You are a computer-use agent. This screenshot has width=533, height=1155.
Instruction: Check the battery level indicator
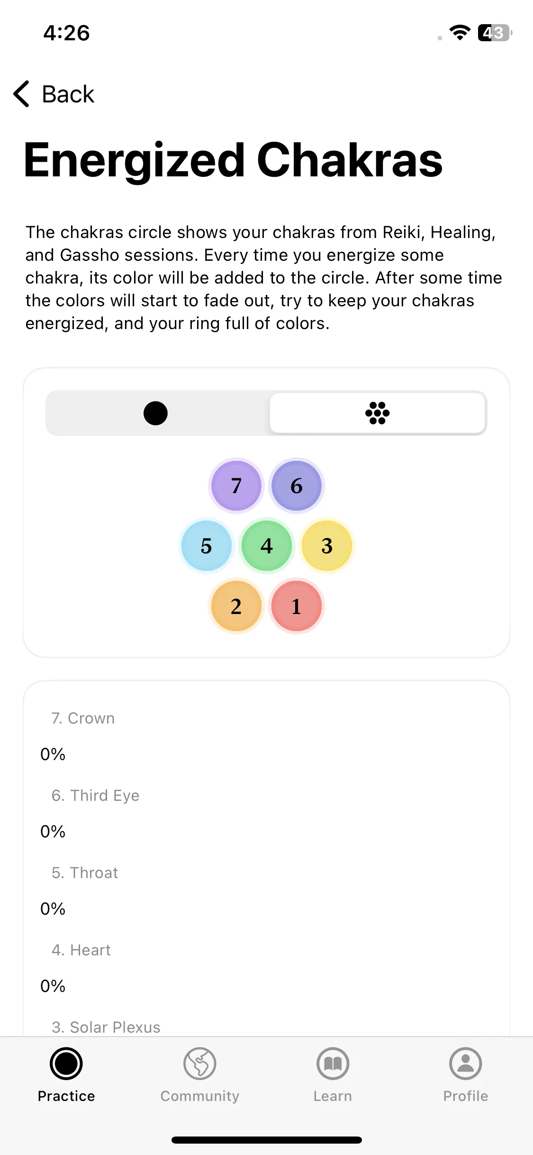(x=495, y=33)
